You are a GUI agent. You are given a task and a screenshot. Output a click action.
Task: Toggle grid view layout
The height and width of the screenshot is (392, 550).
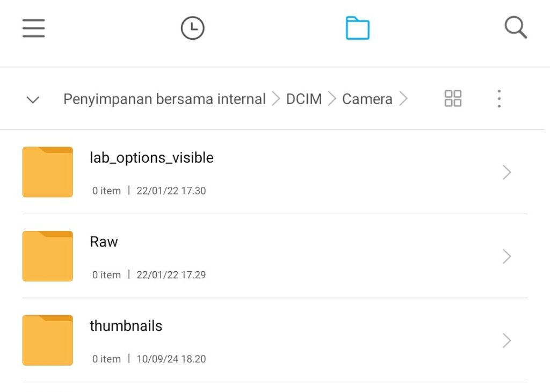(453, 99)
